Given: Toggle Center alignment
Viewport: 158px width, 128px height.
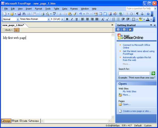Looking at the screenshot, I should tap(87, 19).
